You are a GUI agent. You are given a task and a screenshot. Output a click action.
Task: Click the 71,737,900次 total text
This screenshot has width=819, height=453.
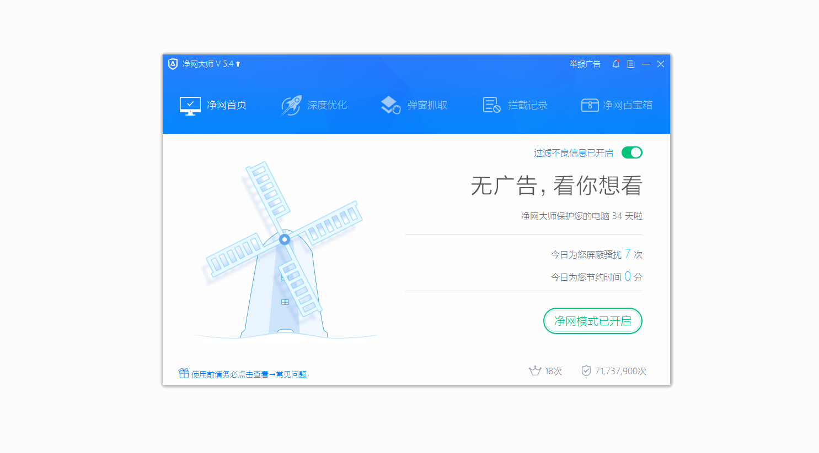[620, 371]
